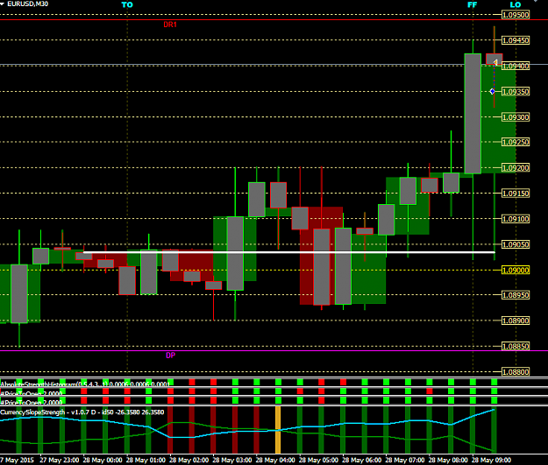Click the tall green 09:00 candle body
548x465 pixels.
click(473, 114)
